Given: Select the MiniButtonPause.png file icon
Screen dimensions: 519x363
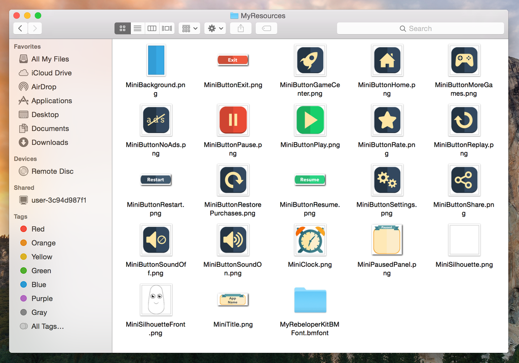Looking at the screenshot, I should pyautogui.click(x=233, y=120).
